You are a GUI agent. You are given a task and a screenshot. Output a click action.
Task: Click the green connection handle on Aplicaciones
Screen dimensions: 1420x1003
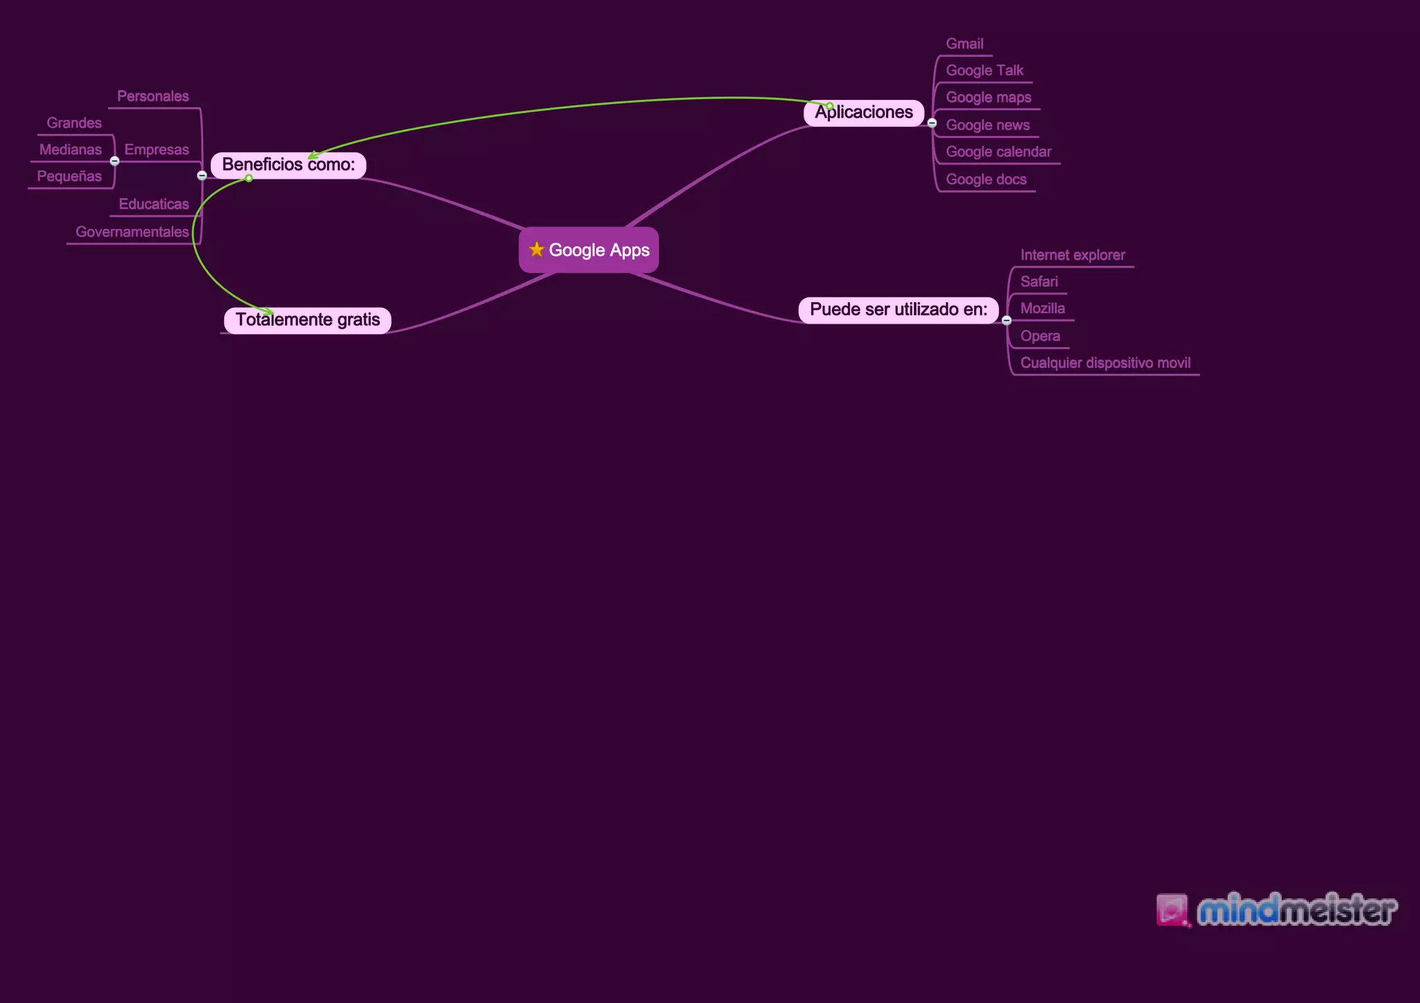(x=830, y=106)
